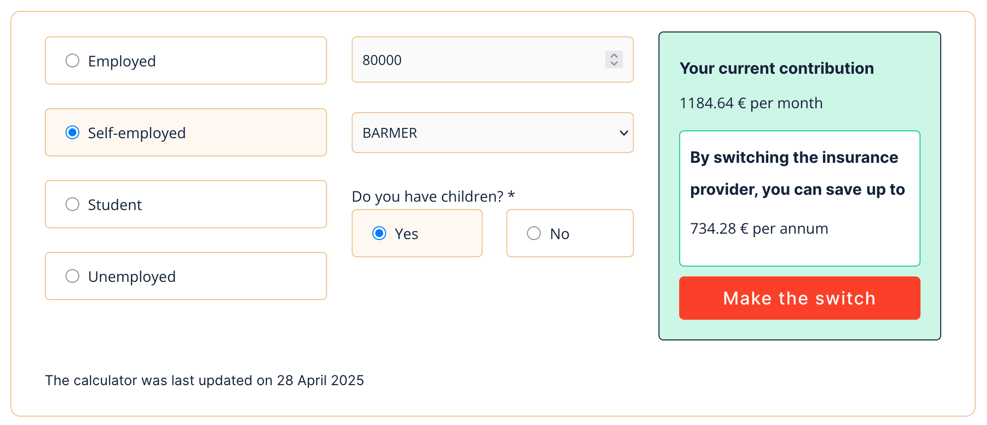
Task: Select the Employed radio button
Action: point(72,61)
